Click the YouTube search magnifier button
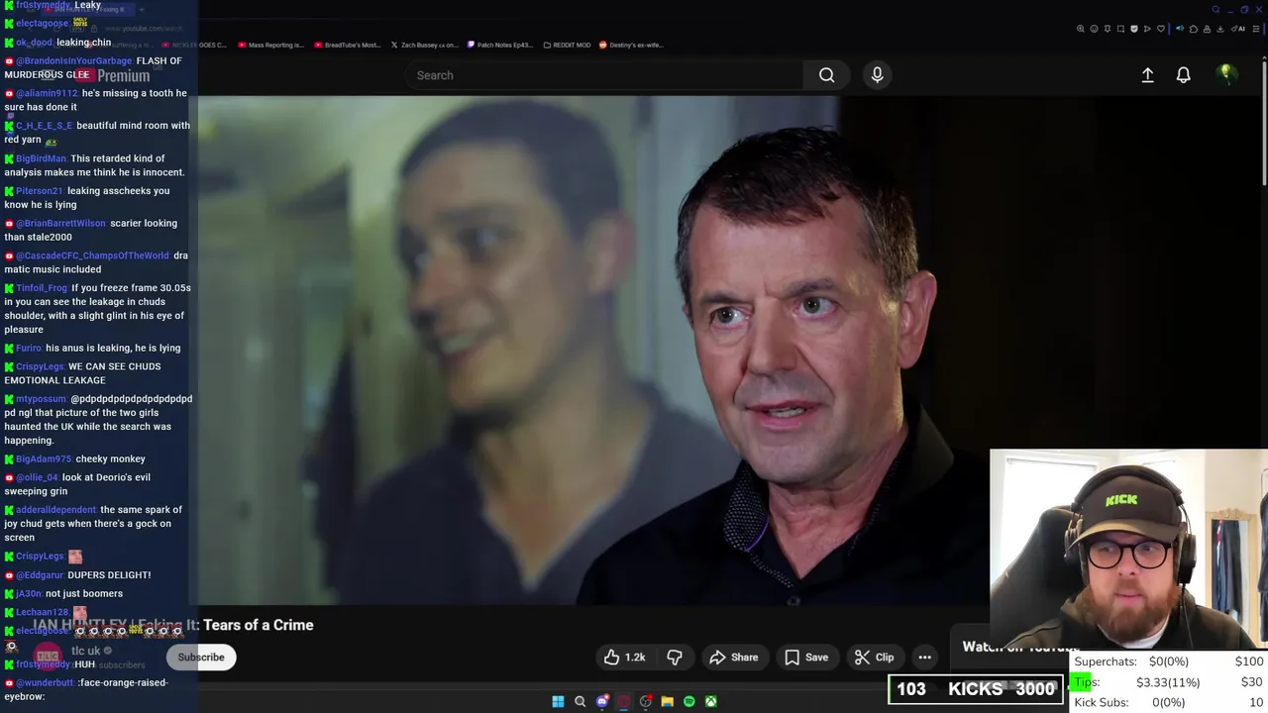 [826, 75]
